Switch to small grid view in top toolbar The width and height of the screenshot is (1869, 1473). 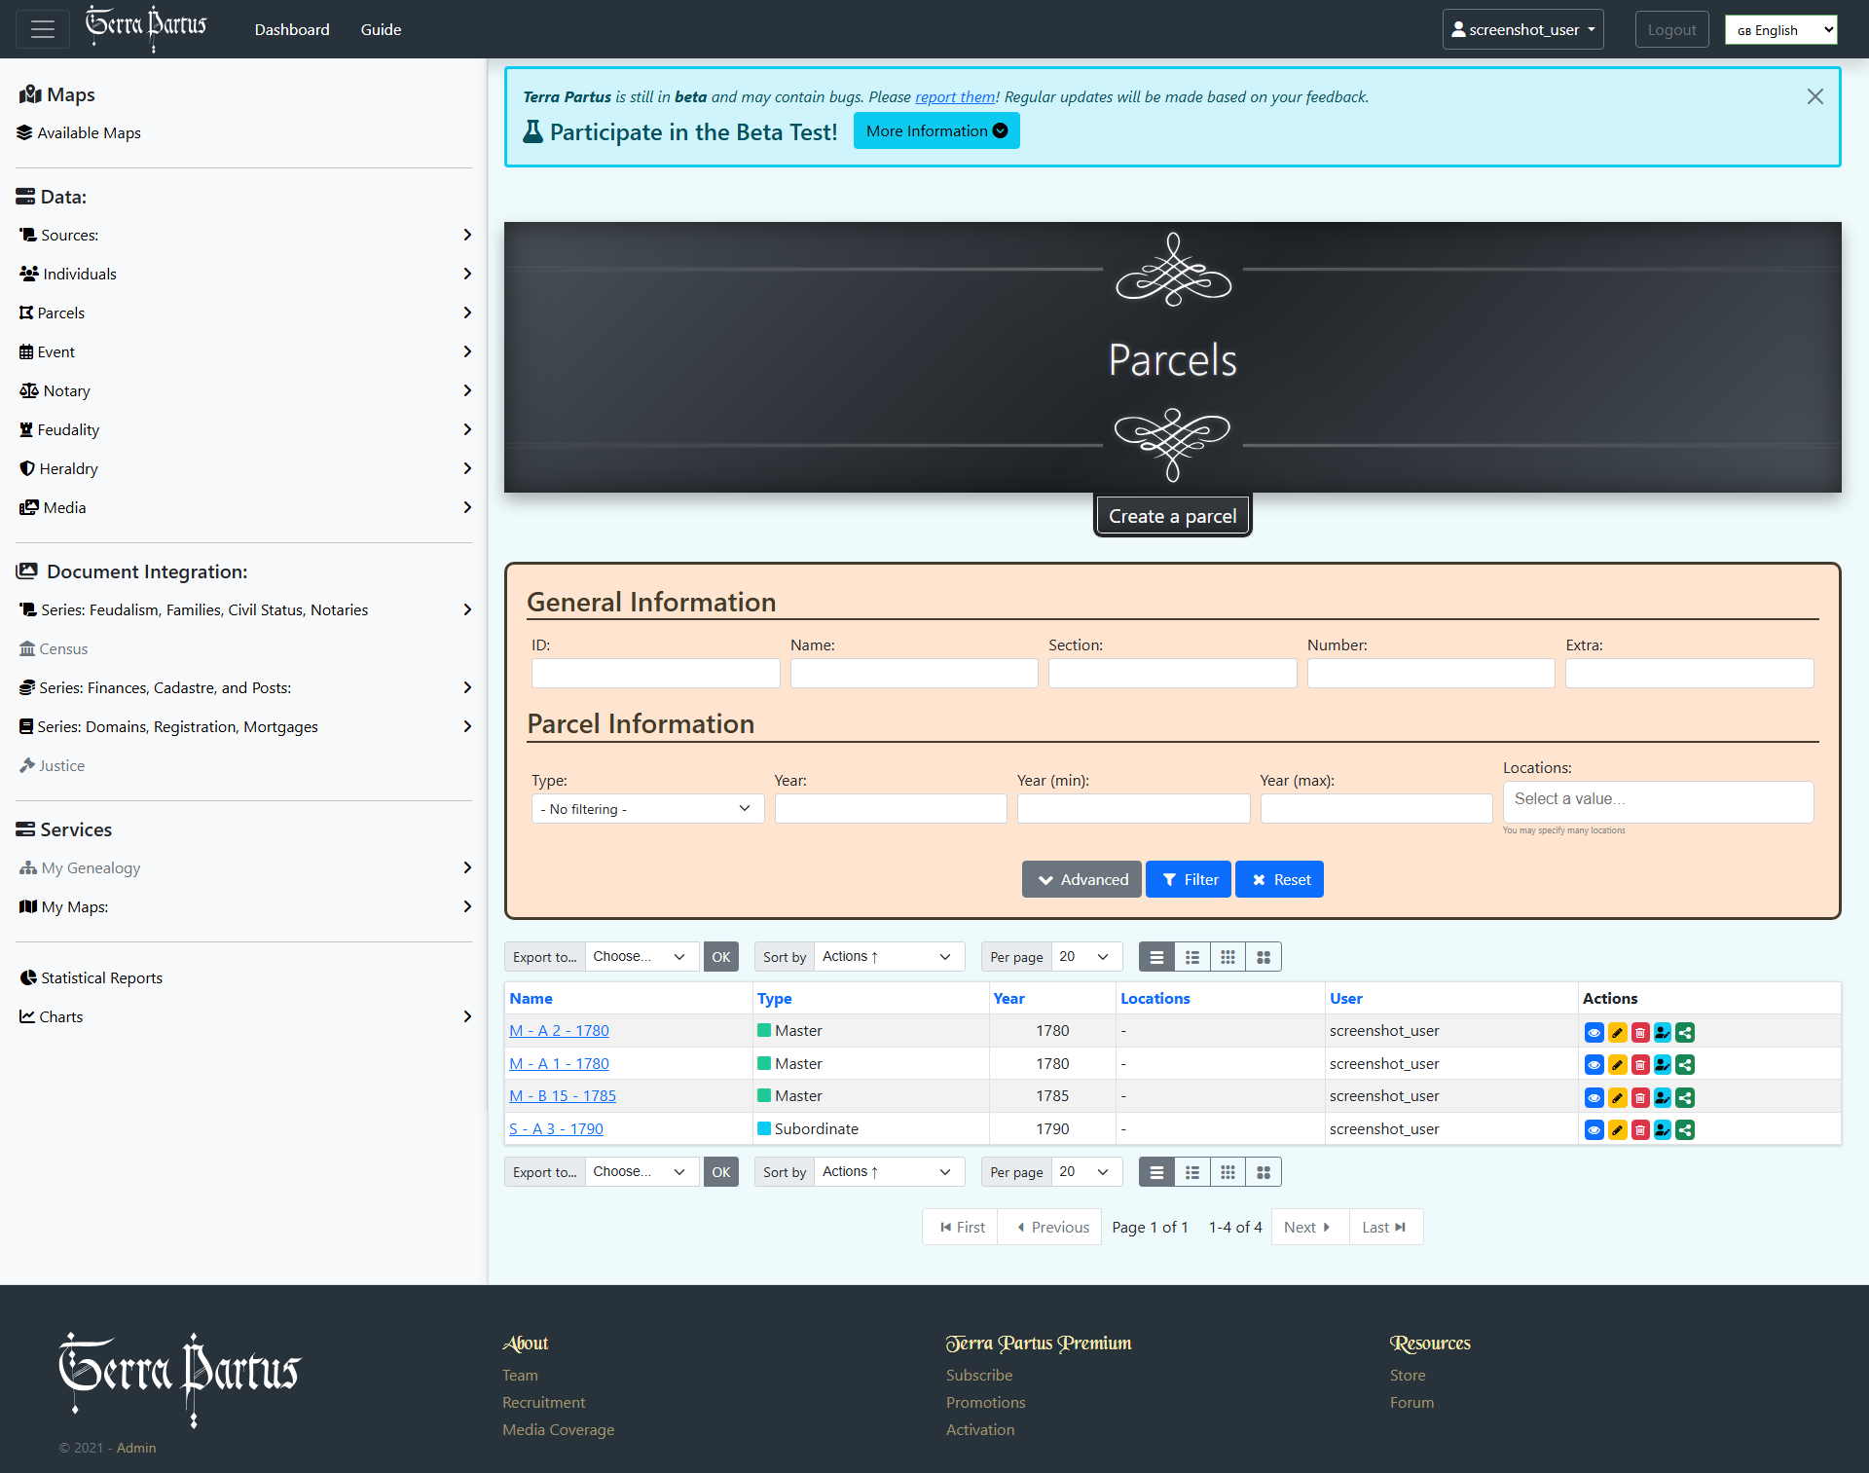coord(1228,957)
